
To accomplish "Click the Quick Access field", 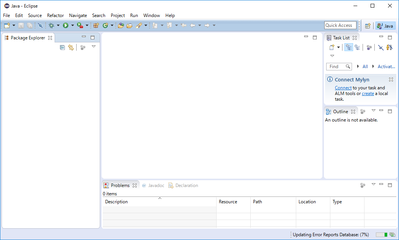I will click(x=341, y=25).
